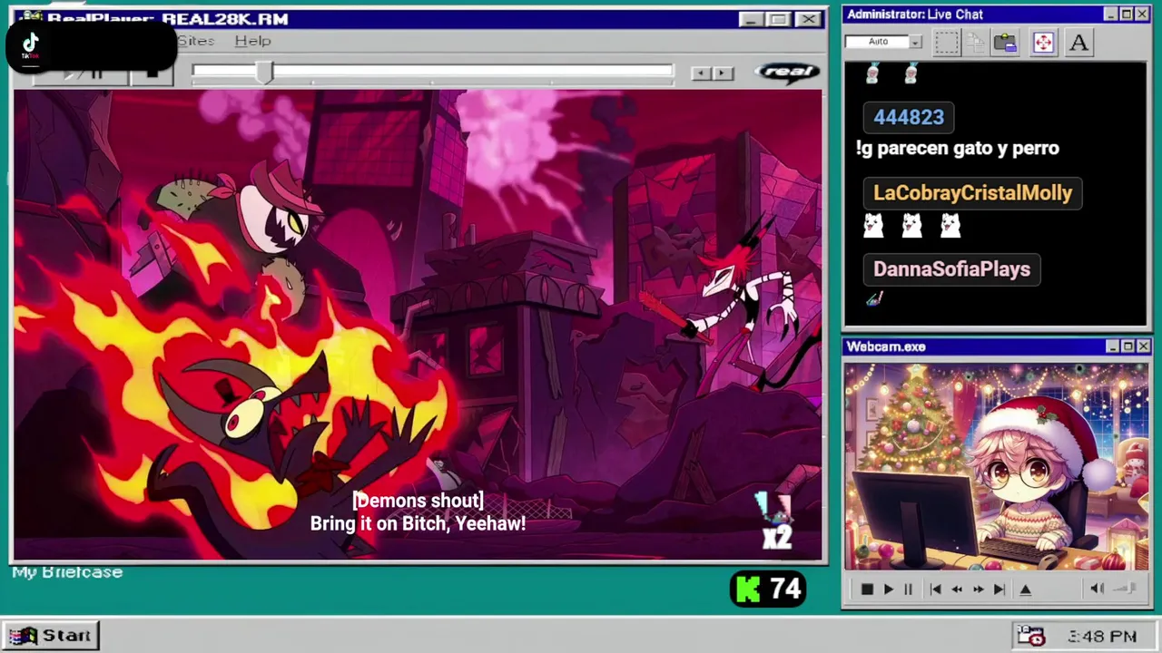Image resolution: width=1162 pixels, height=653 pixels.
Task: Click the TikTok logo overlay
Action: [31, 45]
